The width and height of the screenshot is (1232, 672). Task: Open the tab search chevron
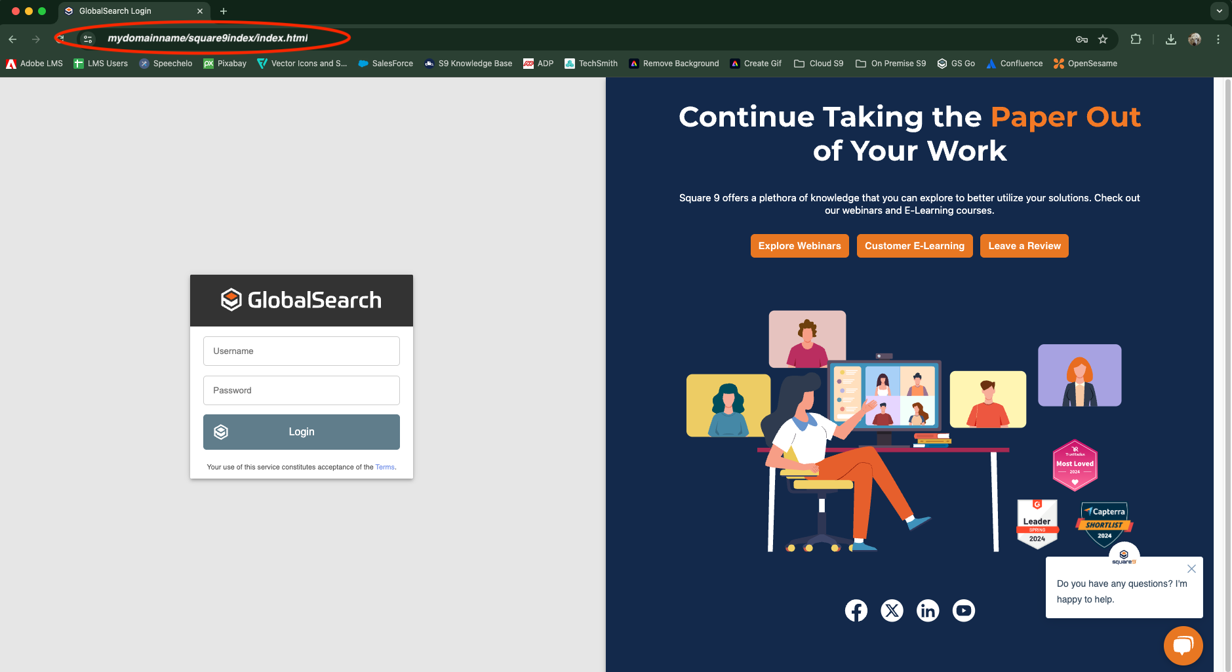click(1218, 10)
